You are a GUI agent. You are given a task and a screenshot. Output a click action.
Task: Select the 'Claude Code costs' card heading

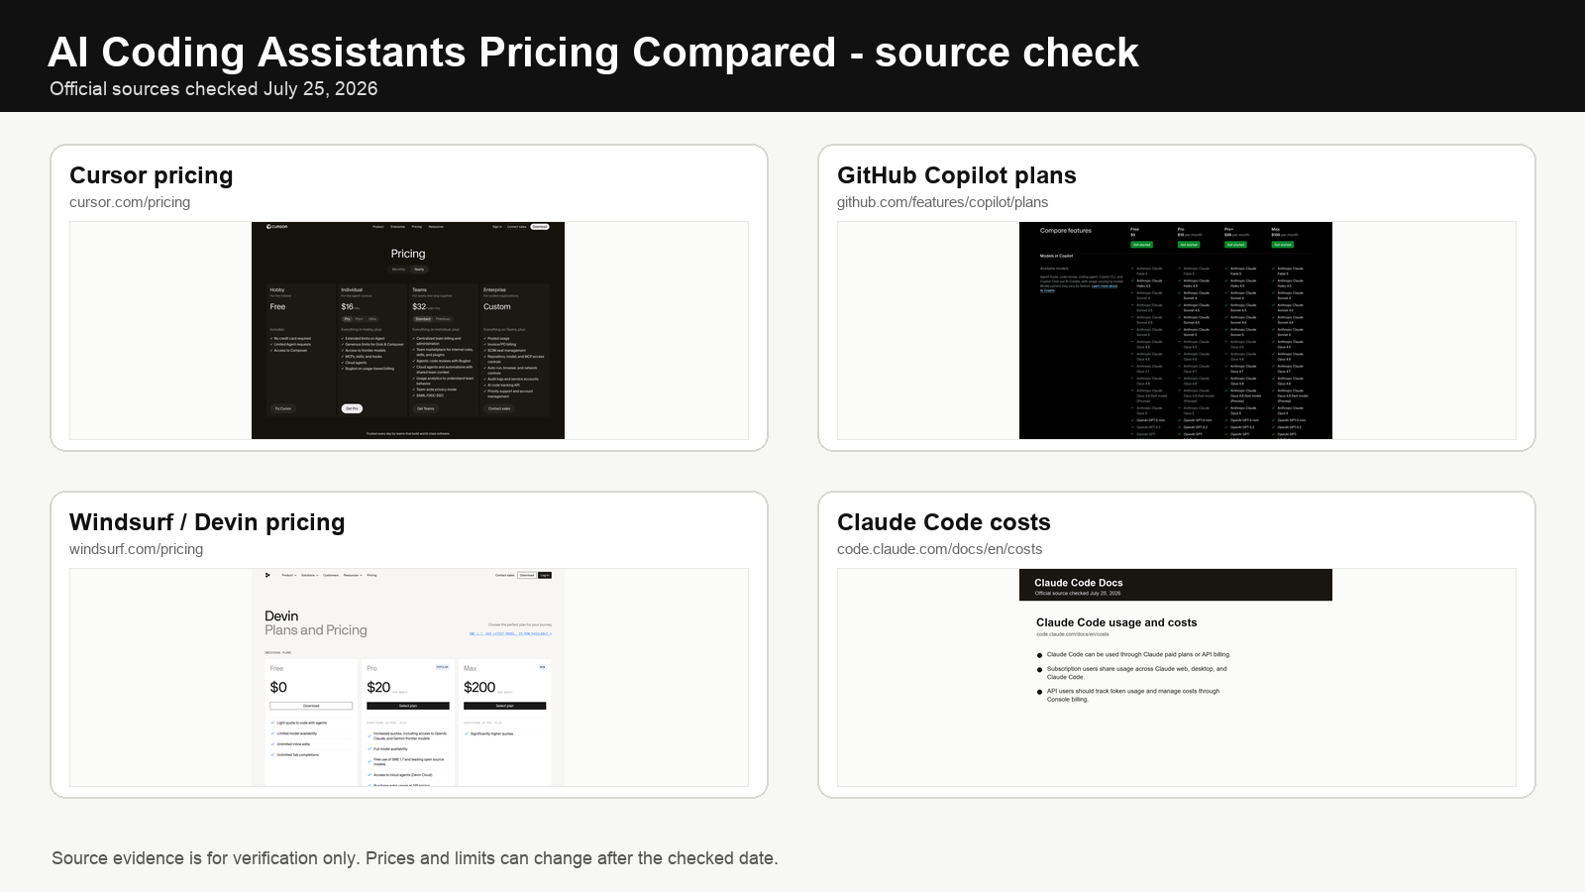pyautogui.click(x=944, y=522)
